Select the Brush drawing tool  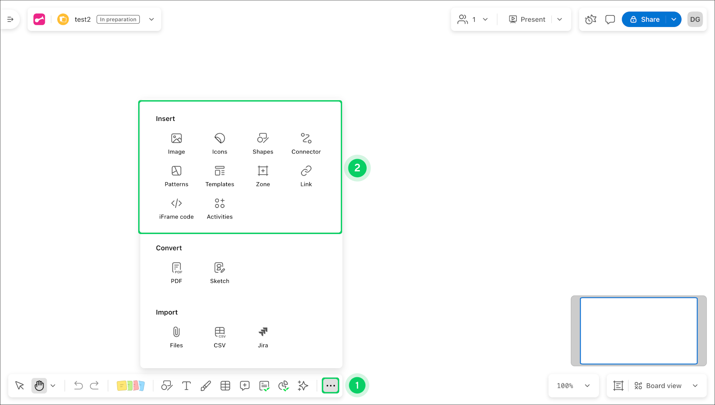[206, 385]
